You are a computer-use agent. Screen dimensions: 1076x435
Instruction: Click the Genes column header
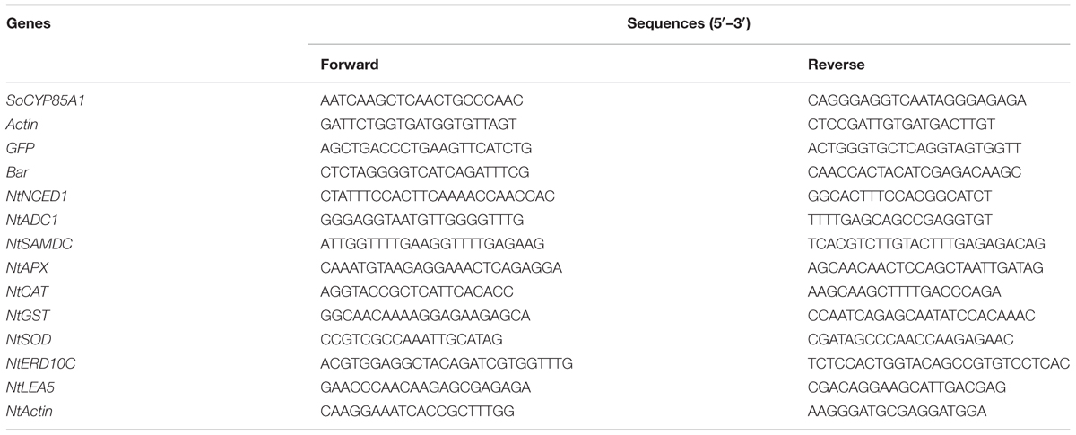point(29,24)
